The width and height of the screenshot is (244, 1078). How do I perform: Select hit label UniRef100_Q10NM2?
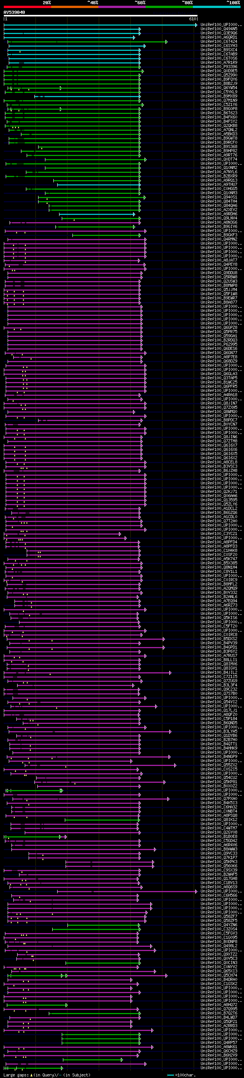pos(219,168)
